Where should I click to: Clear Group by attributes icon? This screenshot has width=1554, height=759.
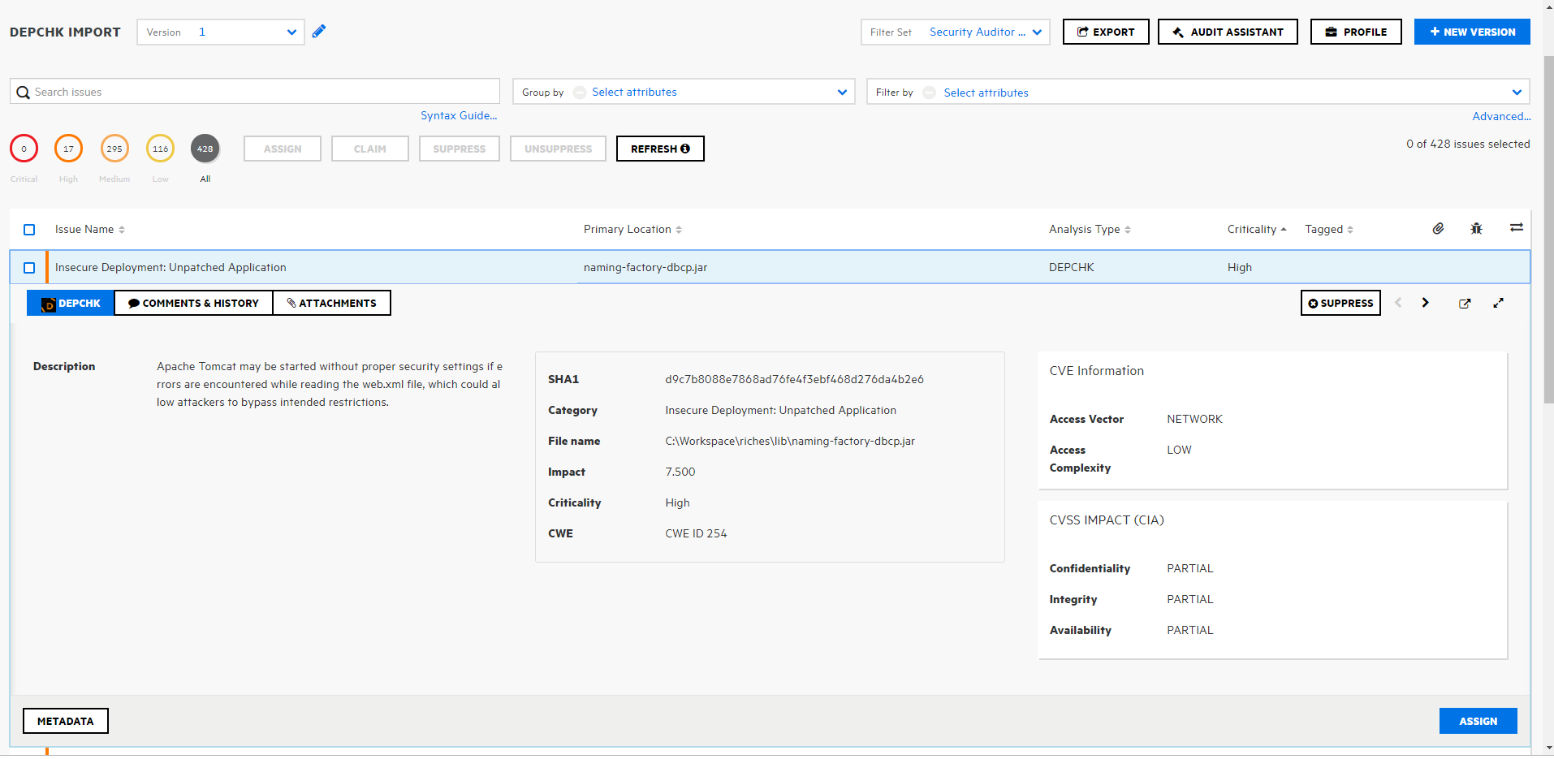[580, 93]
